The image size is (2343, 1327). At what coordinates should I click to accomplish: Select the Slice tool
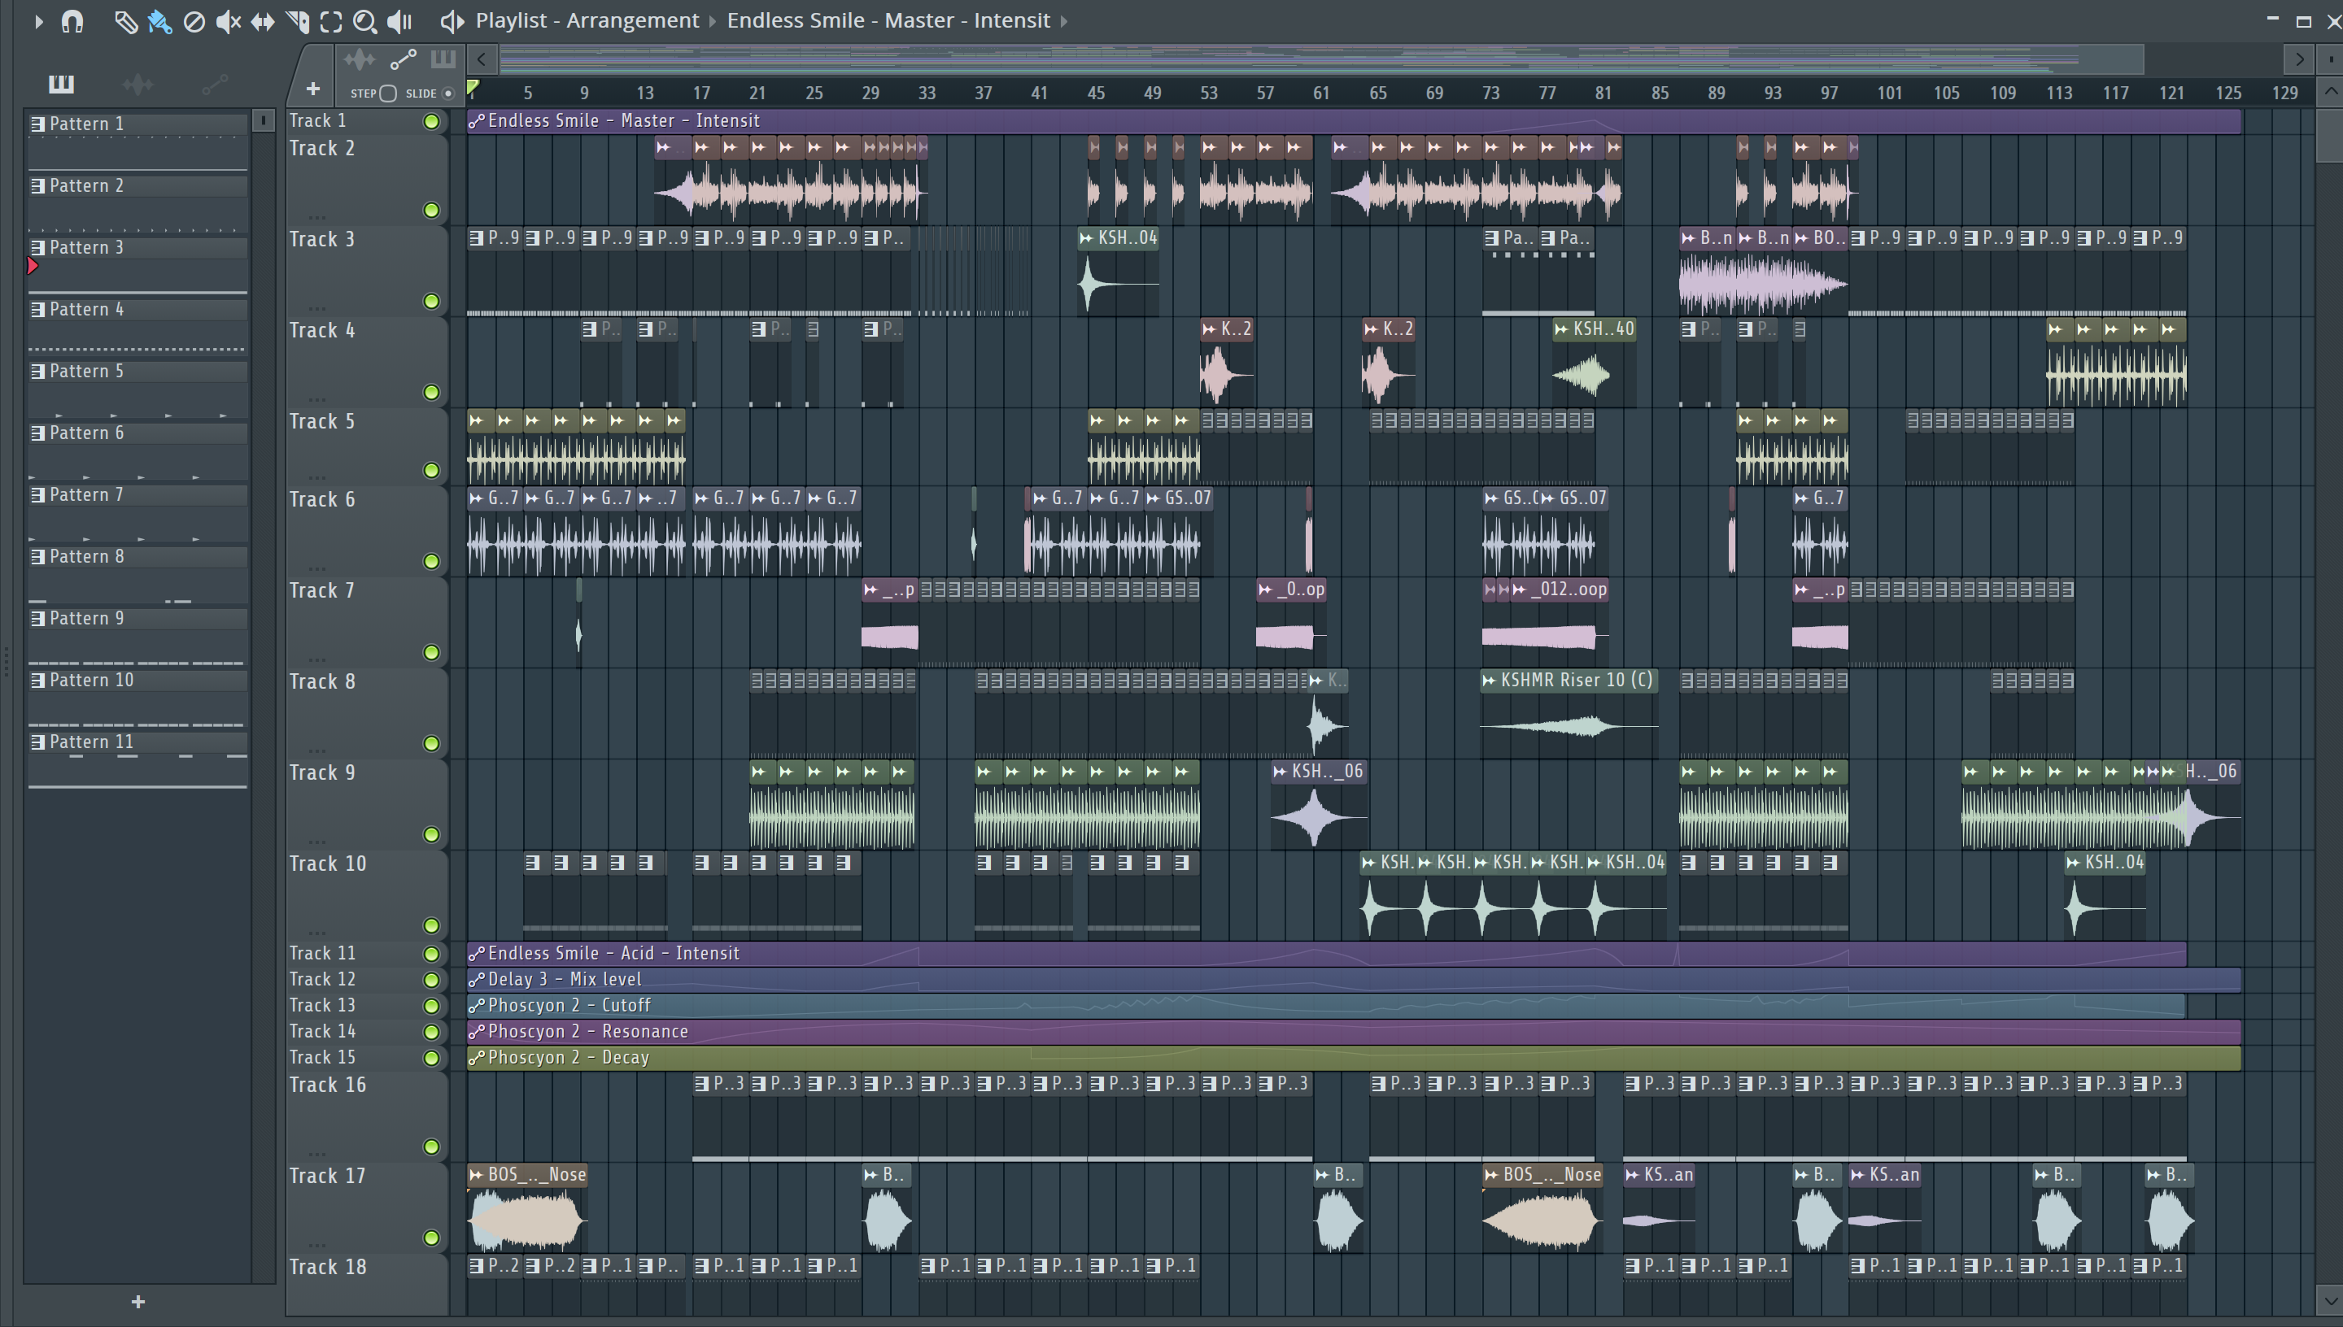point(297,21)
